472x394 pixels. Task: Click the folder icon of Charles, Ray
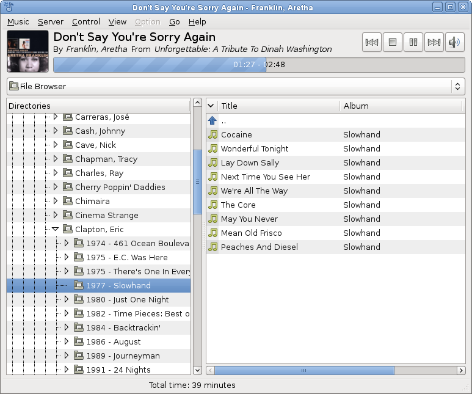(x=67, y=173)
